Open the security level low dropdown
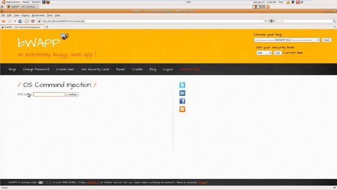 click(264, 53)
